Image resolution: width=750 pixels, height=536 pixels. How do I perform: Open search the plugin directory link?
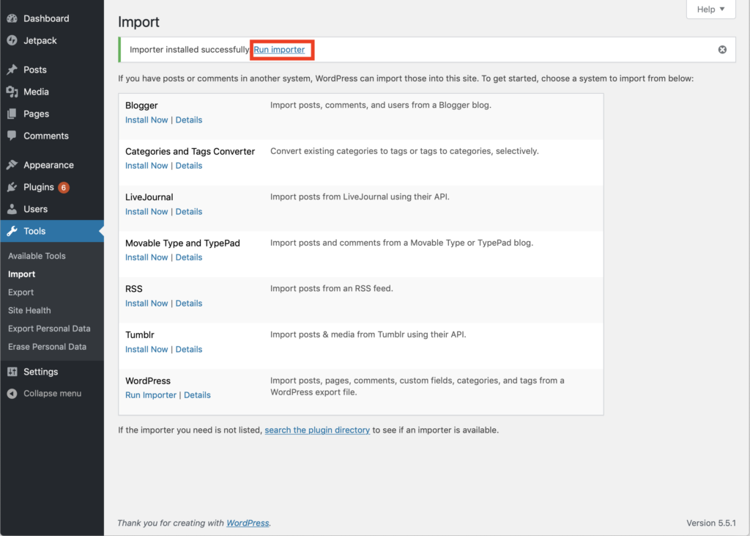(317, 430)
